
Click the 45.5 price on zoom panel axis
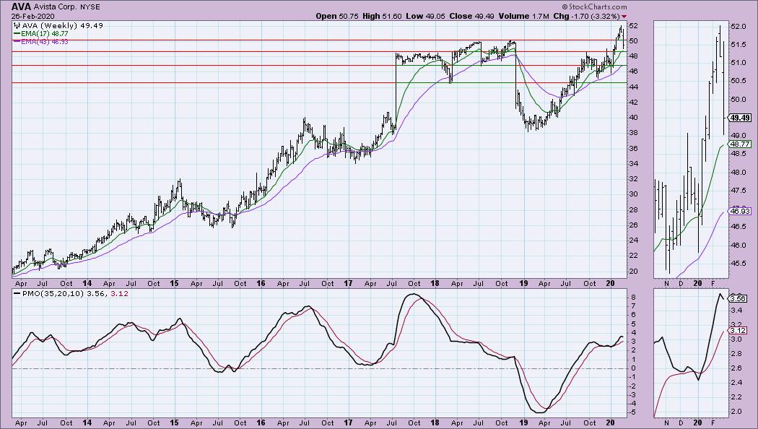tap(737, 264)
